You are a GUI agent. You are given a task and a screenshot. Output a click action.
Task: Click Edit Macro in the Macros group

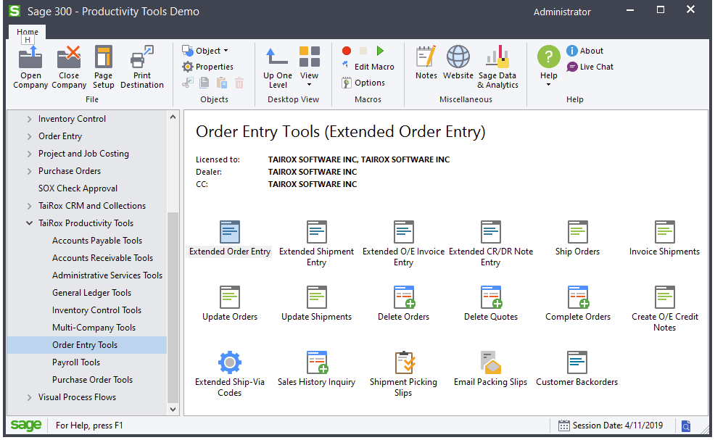368,67
